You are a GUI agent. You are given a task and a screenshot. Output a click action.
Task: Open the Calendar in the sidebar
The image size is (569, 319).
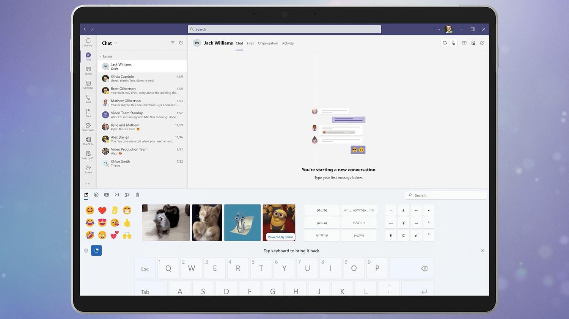[x=88, y=85]
